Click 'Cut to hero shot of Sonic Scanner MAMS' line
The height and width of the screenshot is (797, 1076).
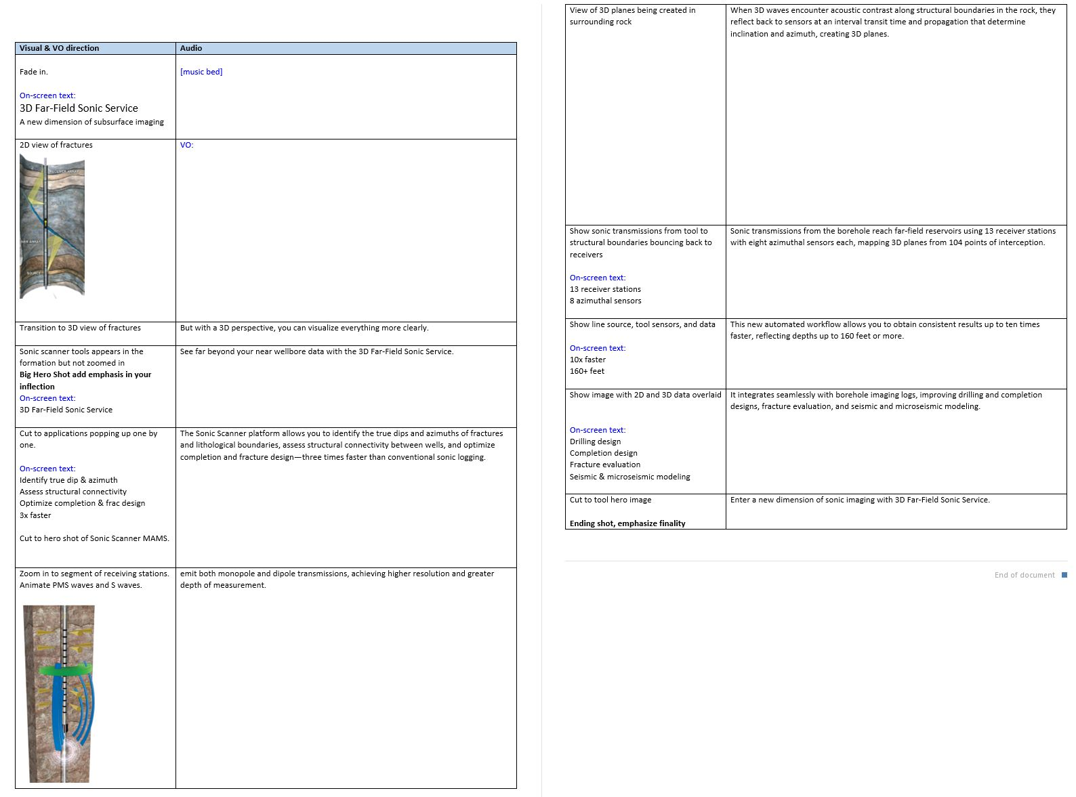tap(94, 538)
